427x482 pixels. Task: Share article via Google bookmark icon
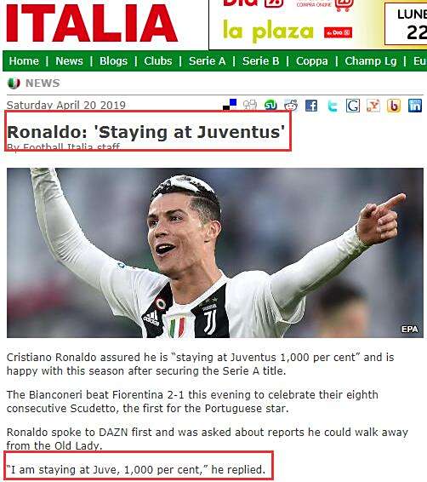click(353, 106)
